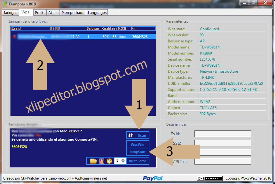The height and width of the screenshot is (184, 275).
Task: Click the UUID Enrolle value
Action: coord(231,84)
